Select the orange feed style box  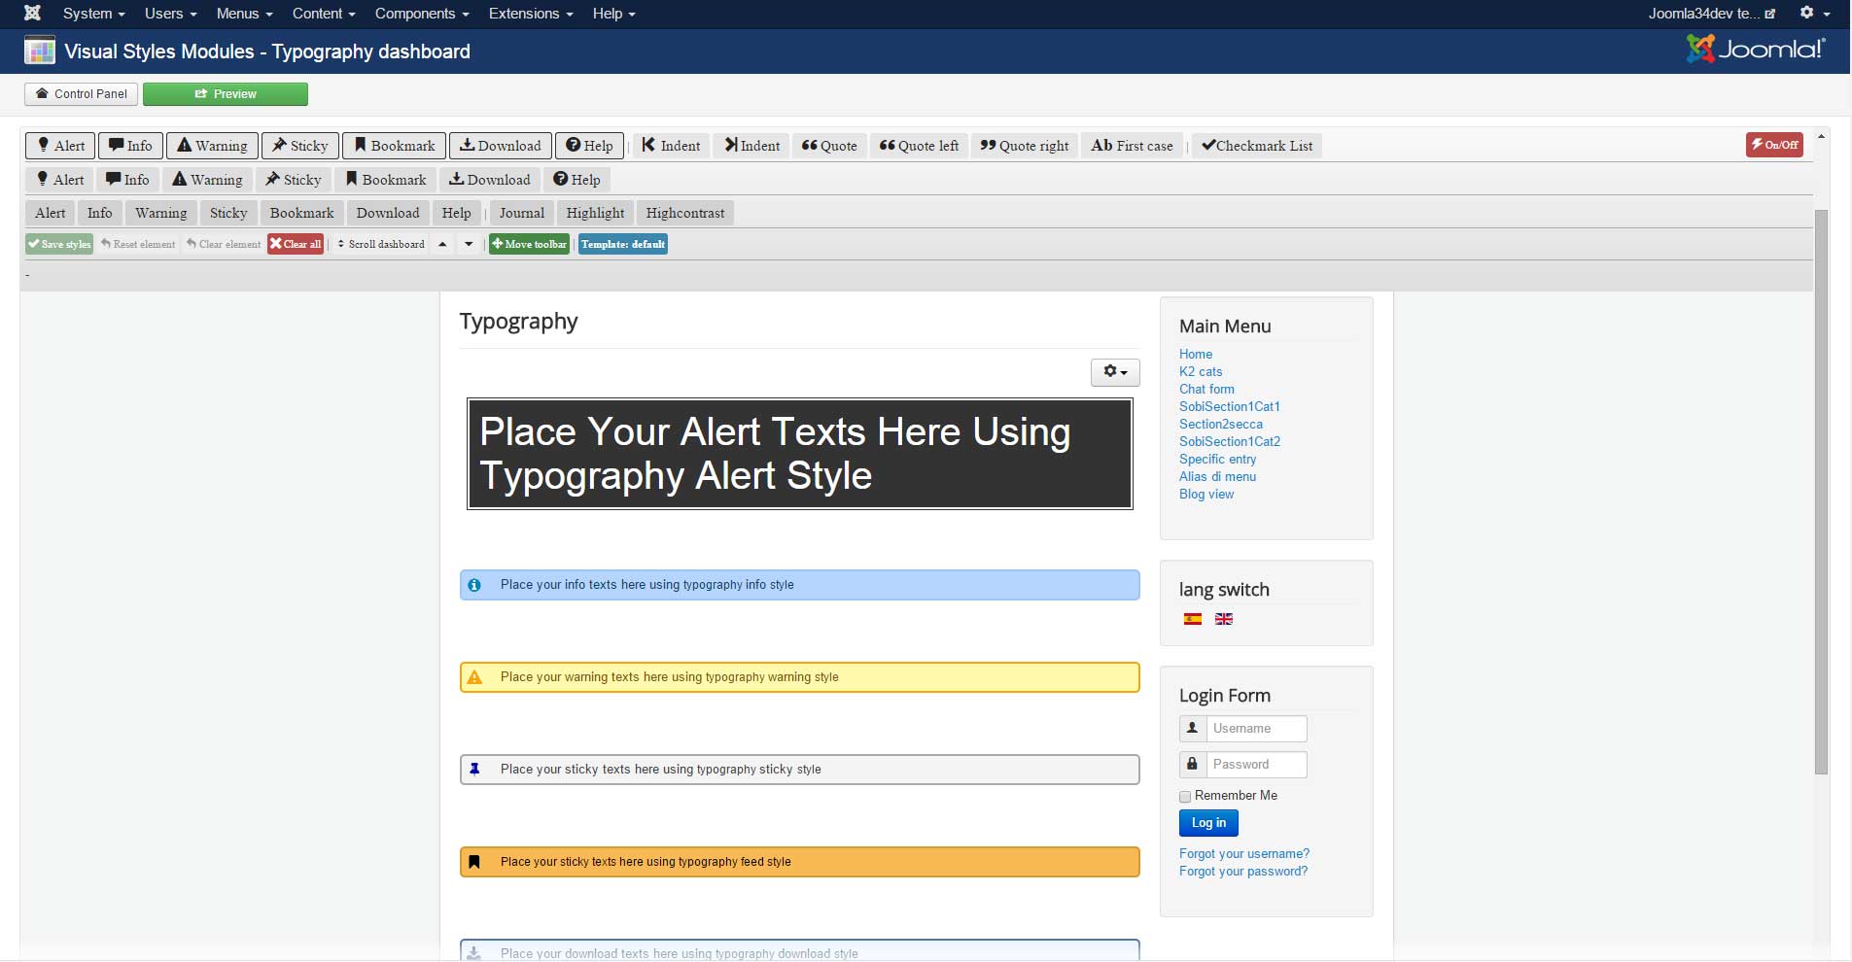click(x=799, y=862)
